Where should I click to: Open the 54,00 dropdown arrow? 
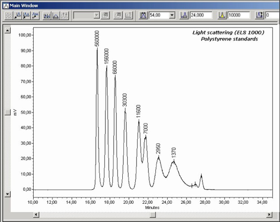click(172, 15)
